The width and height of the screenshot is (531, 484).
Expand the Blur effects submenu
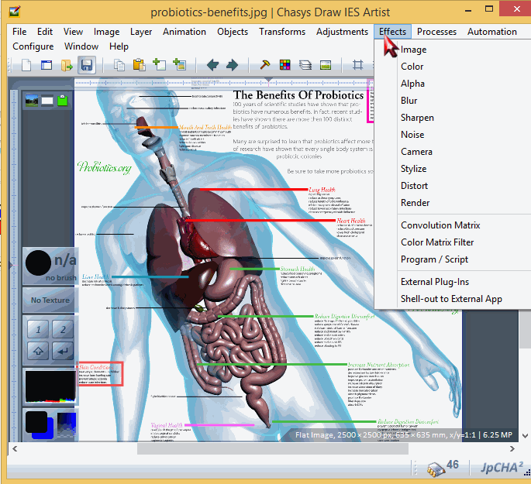[409, 101]
